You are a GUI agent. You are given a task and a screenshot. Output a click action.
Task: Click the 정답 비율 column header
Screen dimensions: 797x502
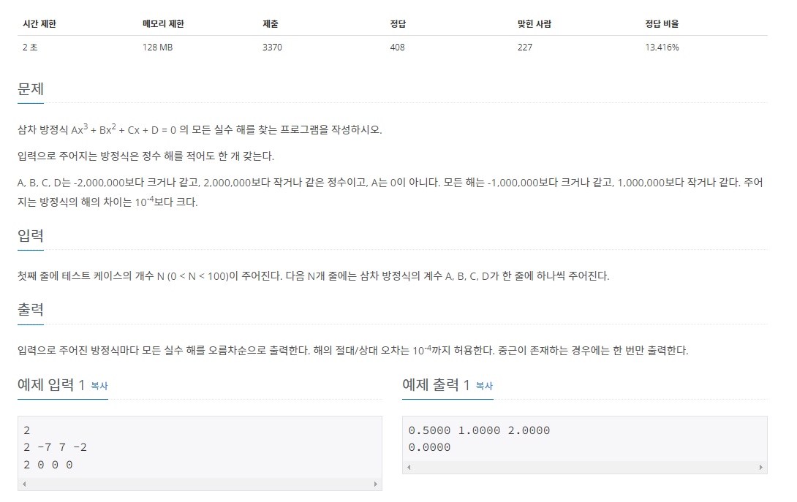pyautogui.click(x=662, y=24)
